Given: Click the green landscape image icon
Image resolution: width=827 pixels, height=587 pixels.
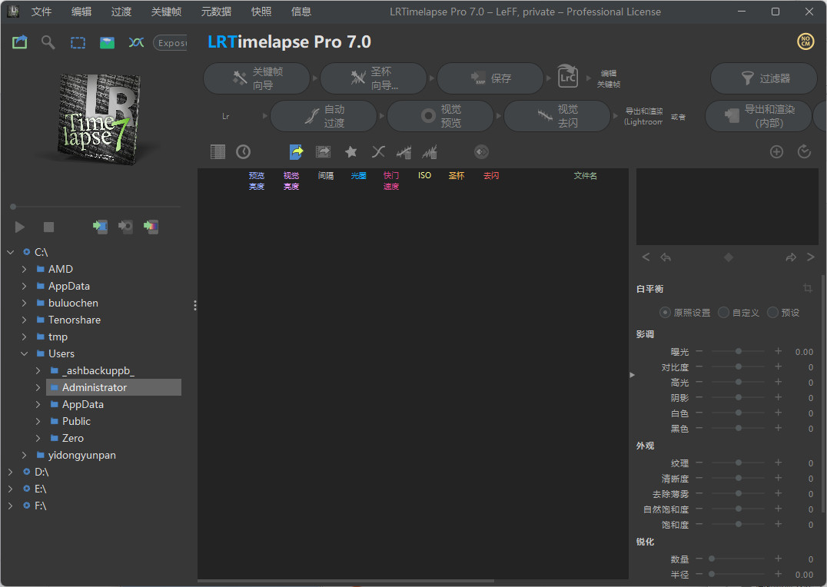Looking at the screenshot, I should click(x=107, y=43).
